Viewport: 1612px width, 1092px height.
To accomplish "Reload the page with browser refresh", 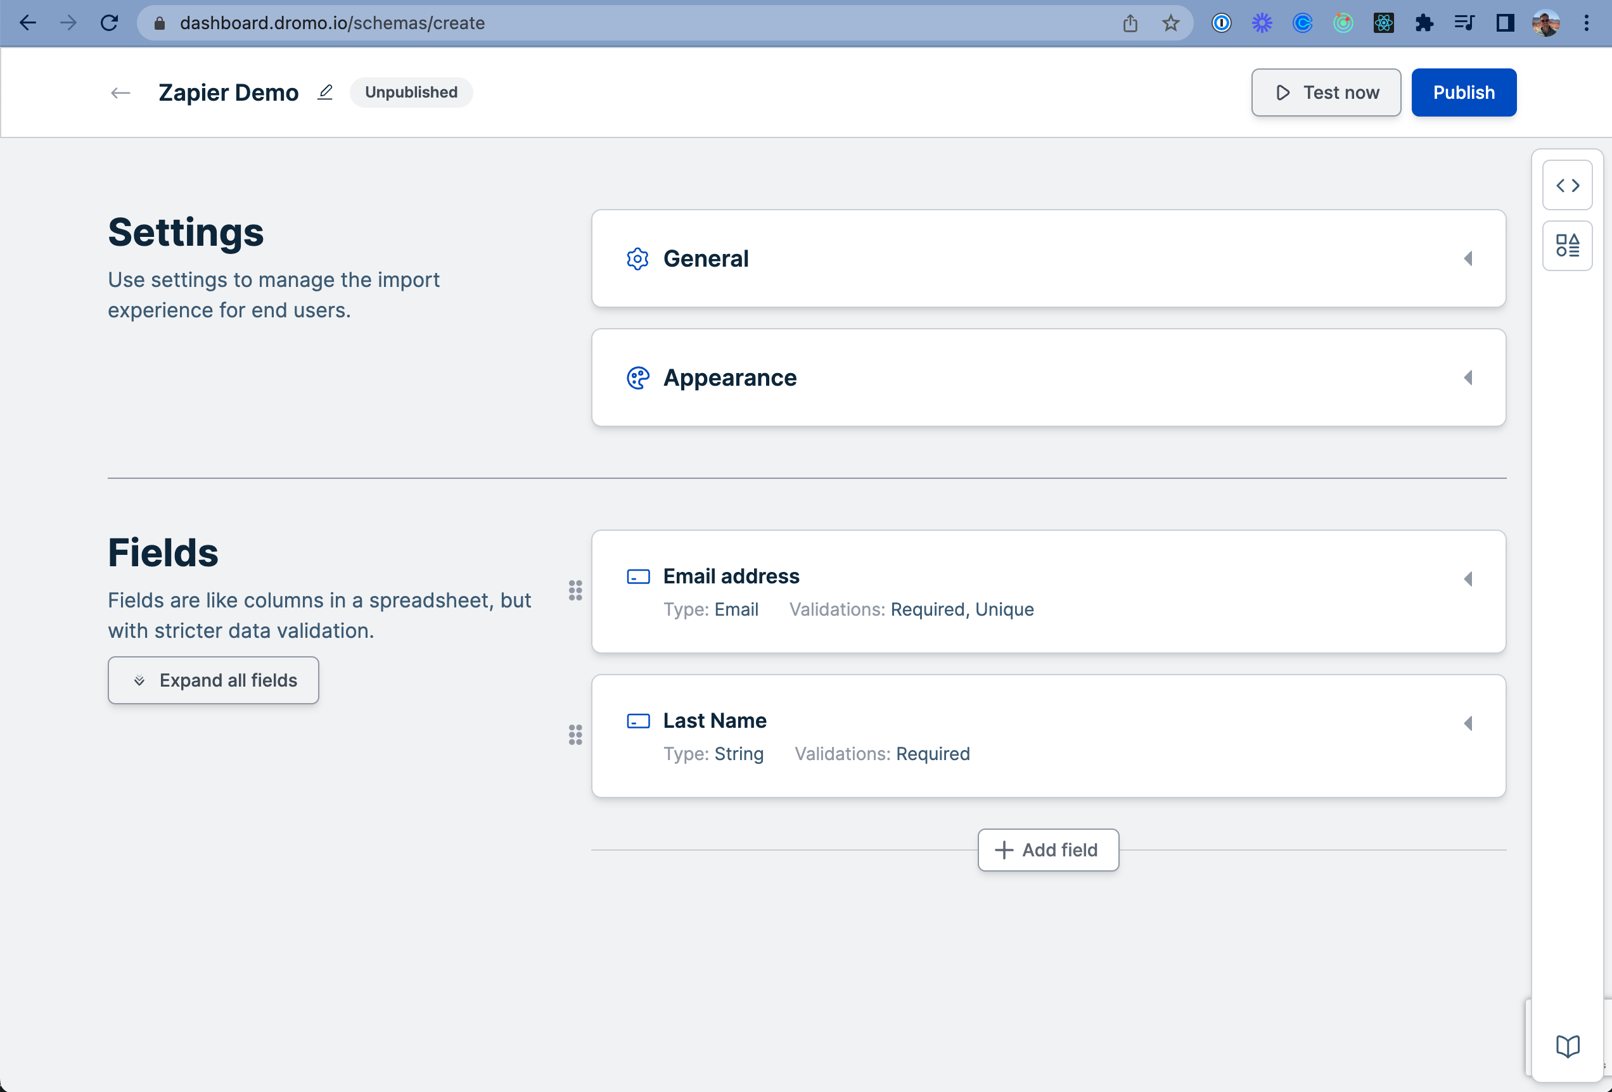I will point(109,23).
